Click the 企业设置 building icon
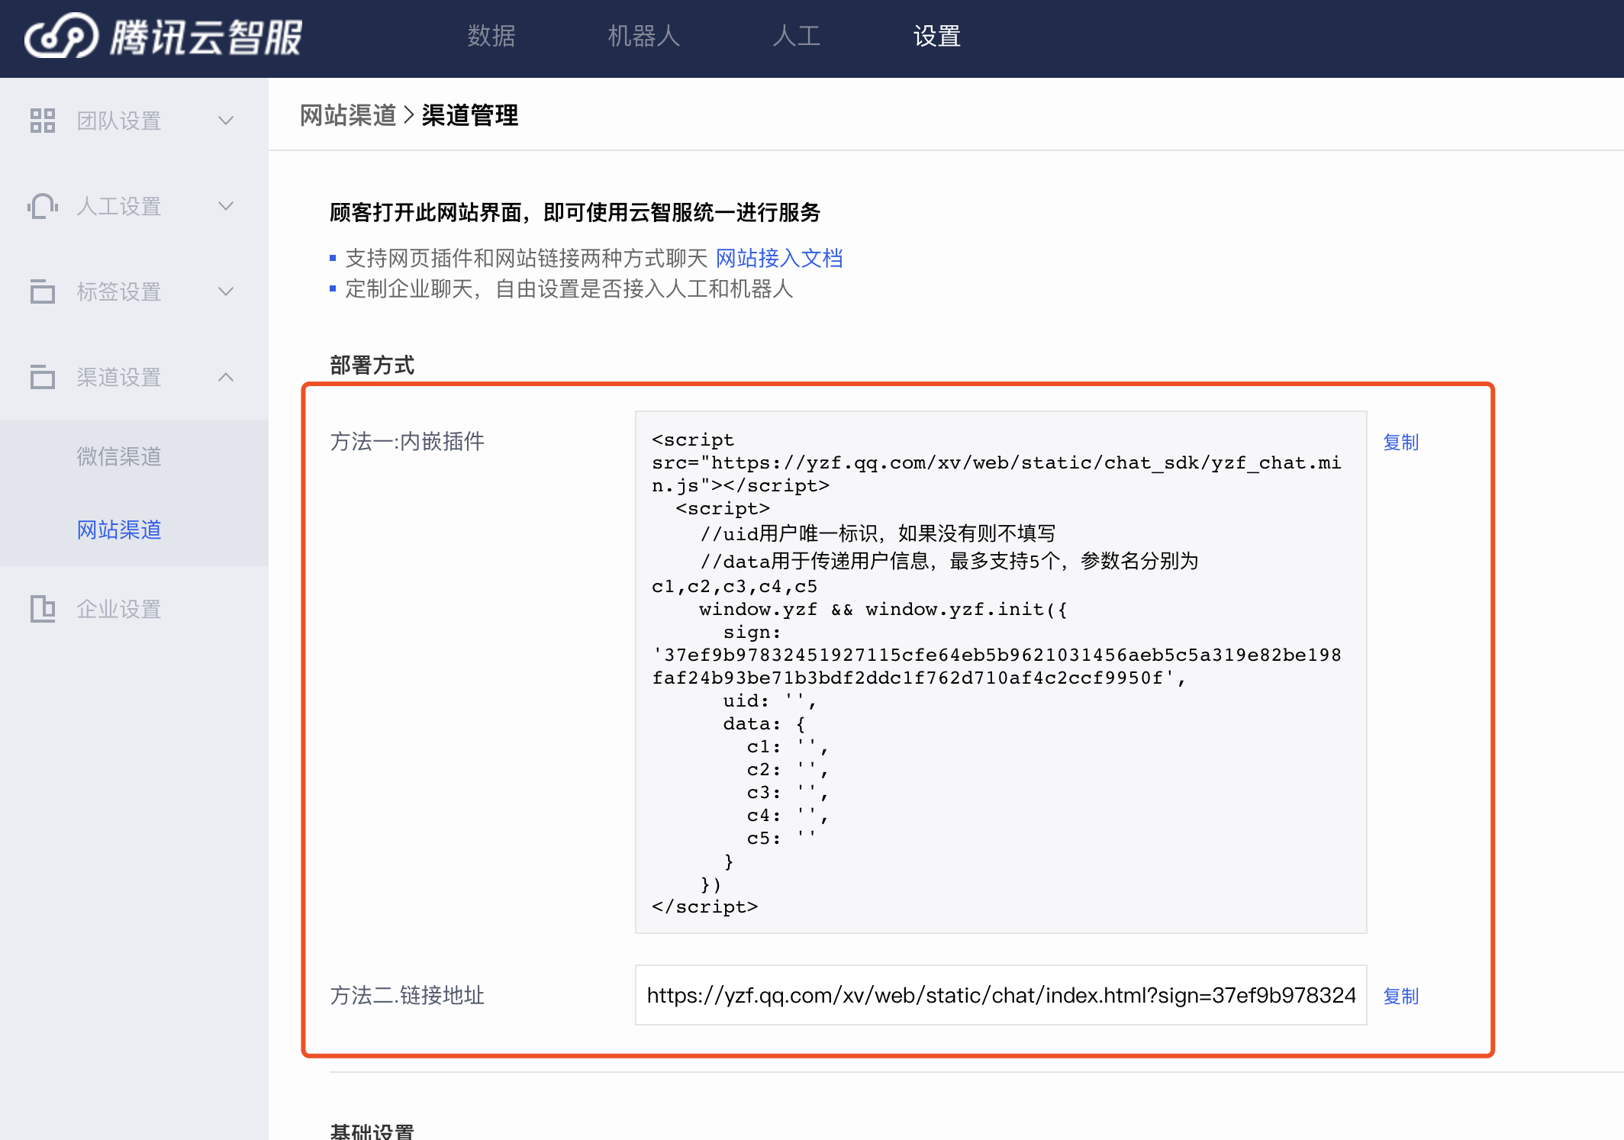 (x=43, y=609)
